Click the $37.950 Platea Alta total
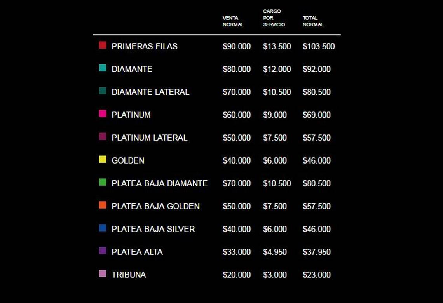 (316, 252)
